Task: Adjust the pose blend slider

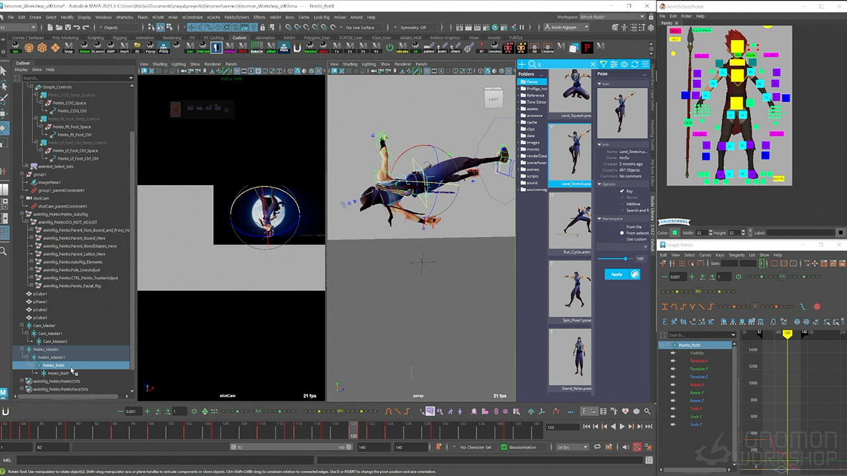Action: (625, 258)
